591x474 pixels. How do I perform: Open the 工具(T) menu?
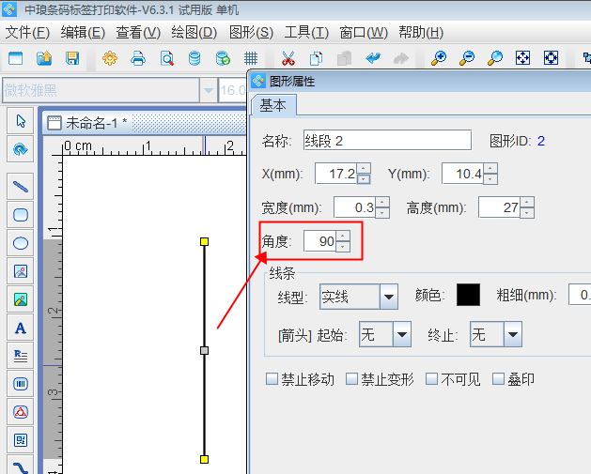tap(306, 32)
